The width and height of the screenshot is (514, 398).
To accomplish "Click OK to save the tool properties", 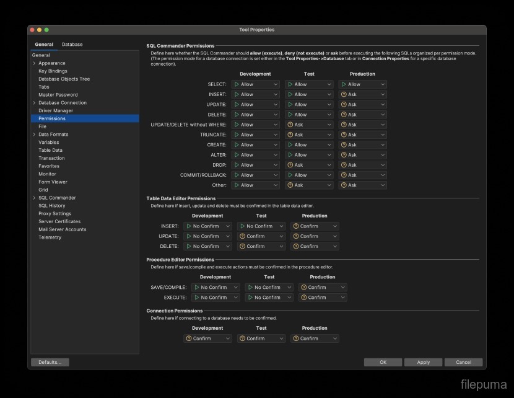I will pos(382,362).
